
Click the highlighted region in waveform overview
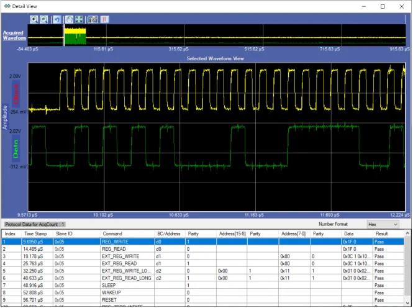[x=75, y=36]
